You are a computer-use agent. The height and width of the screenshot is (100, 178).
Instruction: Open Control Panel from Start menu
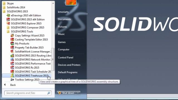click(x=66, y=57)
